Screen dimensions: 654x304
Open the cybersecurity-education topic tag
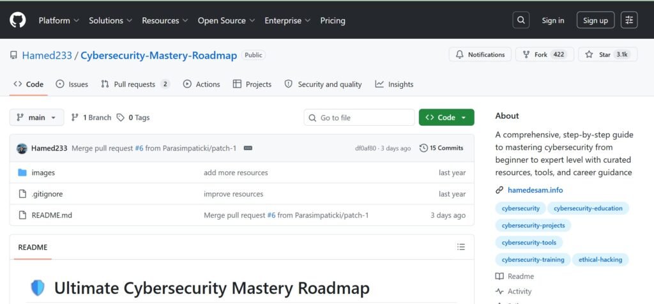pos(588,208)
